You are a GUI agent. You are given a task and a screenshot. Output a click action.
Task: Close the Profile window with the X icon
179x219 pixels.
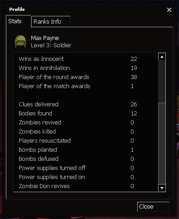(x=169, y=10)
